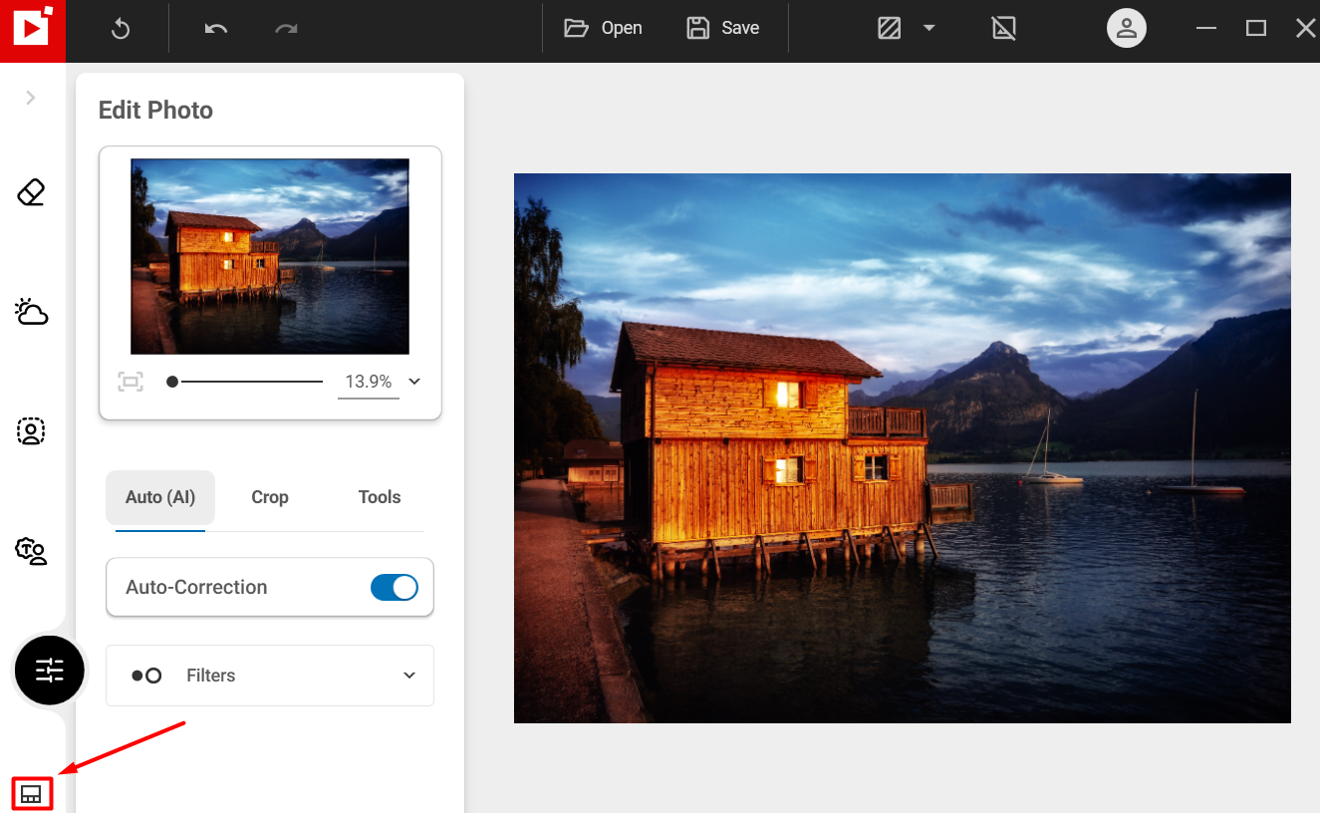Image resolution: width=1320 pixels, height=813 pixels.
Task: Open the user account profile
Action: pos(1127,28)
